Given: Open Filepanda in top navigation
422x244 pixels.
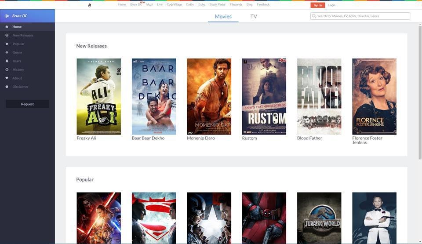Looking at the screenshot, I should tap(236, 4).
